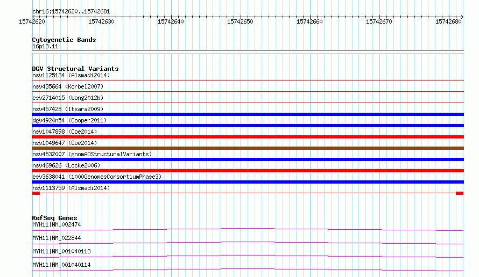Click the blue bar under nsv457428
Image resolution: width=479 pixels, height=277 pixels.
coord(248,114)
